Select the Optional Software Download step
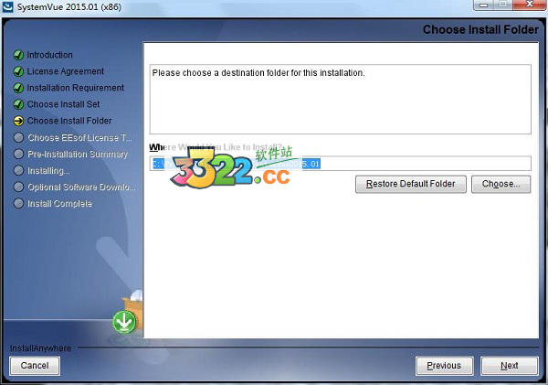This screenshot has height=385, width=548. coord(82,187)
